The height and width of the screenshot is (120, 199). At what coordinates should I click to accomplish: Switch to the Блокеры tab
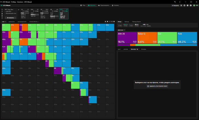click(144, 49)
